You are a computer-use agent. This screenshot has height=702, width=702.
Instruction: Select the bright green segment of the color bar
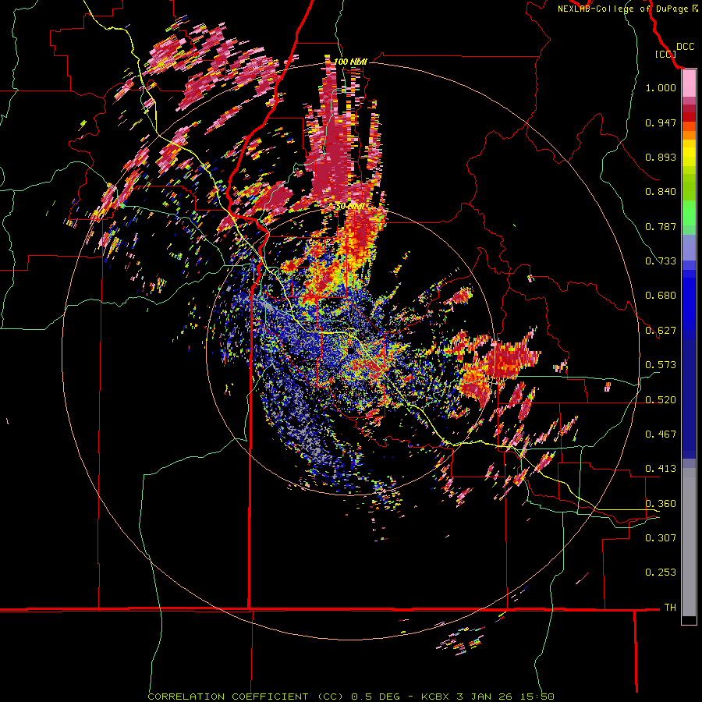coord(689,213)
